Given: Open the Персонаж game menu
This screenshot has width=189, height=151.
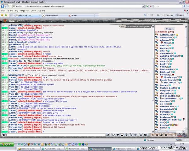Looking at the screenshot, I should point(166,19).
